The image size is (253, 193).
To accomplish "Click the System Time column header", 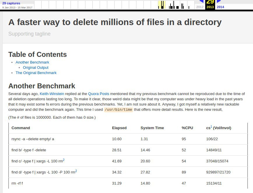I will click(152, 128).
